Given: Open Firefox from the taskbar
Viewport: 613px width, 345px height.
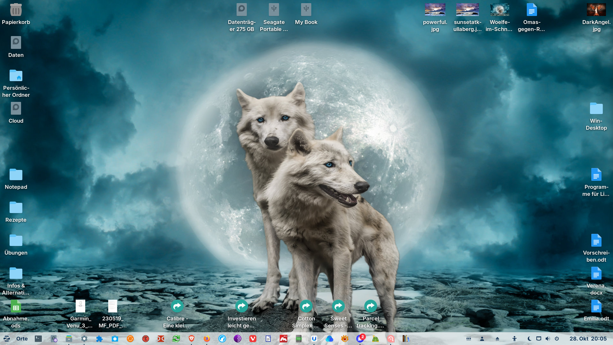Looking at the screenshot, I should tap(207, 339).
